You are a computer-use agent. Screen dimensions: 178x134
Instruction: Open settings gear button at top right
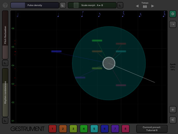(173, 14)
